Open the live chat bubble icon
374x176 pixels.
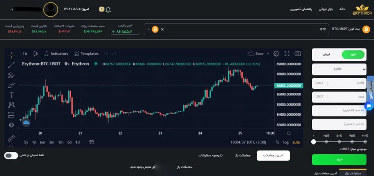(x=369, y=106)
